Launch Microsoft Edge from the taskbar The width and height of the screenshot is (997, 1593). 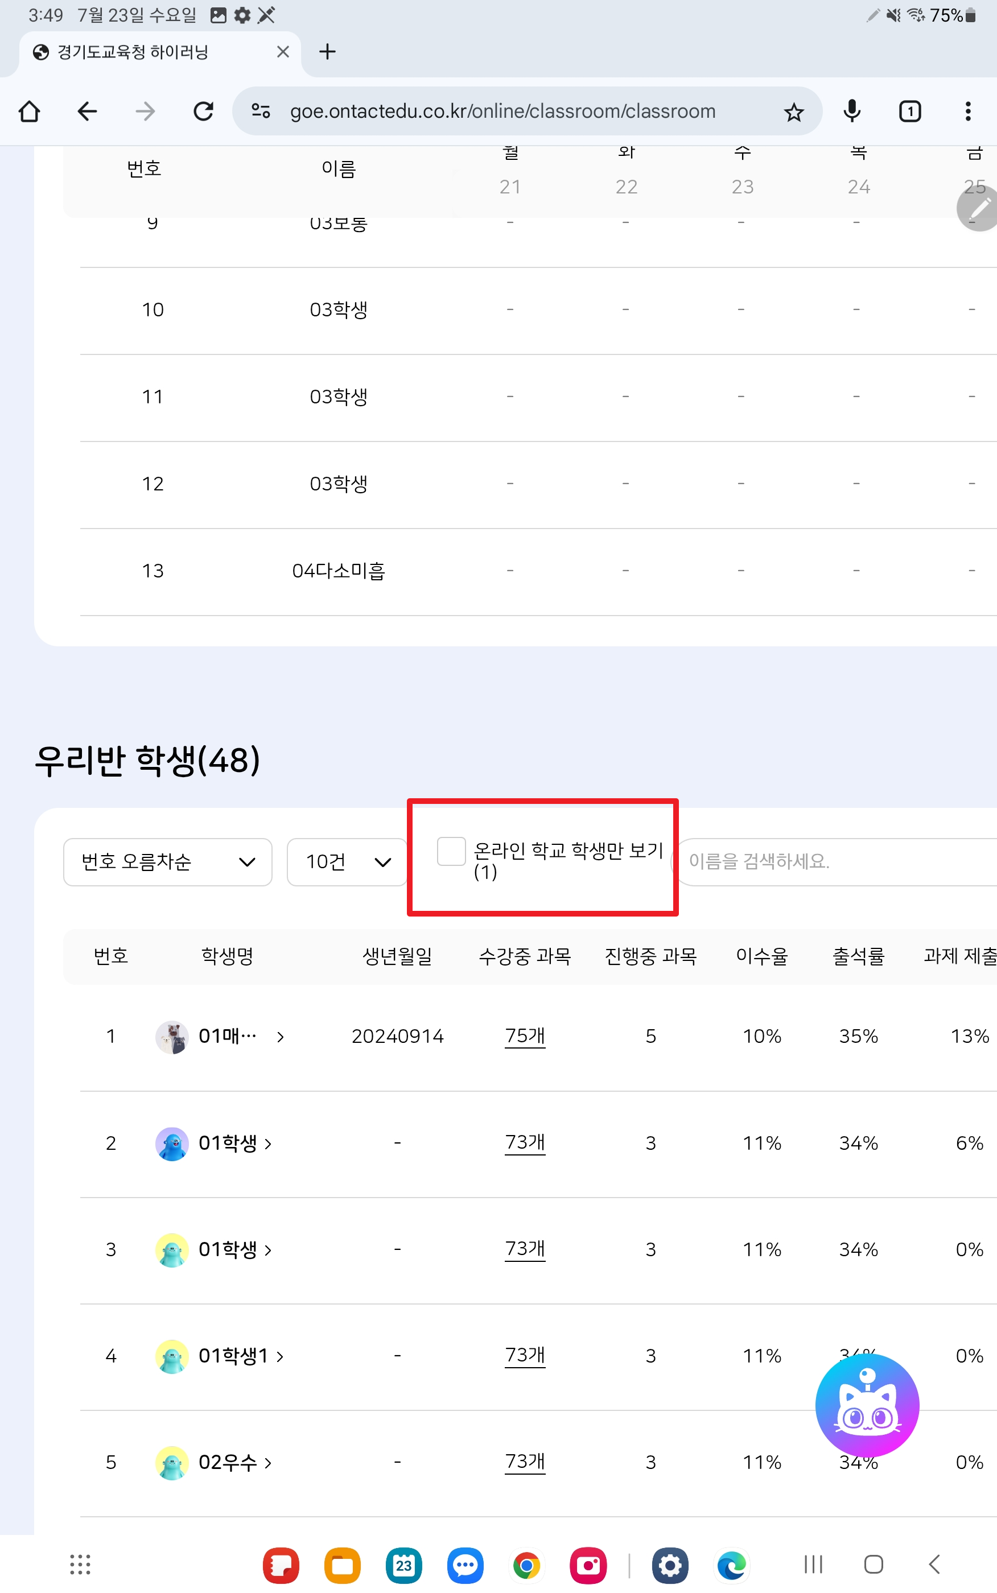click(732, 1565)
